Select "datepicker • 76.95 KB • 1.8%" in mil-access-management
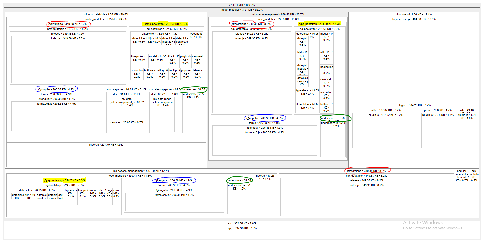Viewport: 484px width, 242px height. click(x=37, y=190)
